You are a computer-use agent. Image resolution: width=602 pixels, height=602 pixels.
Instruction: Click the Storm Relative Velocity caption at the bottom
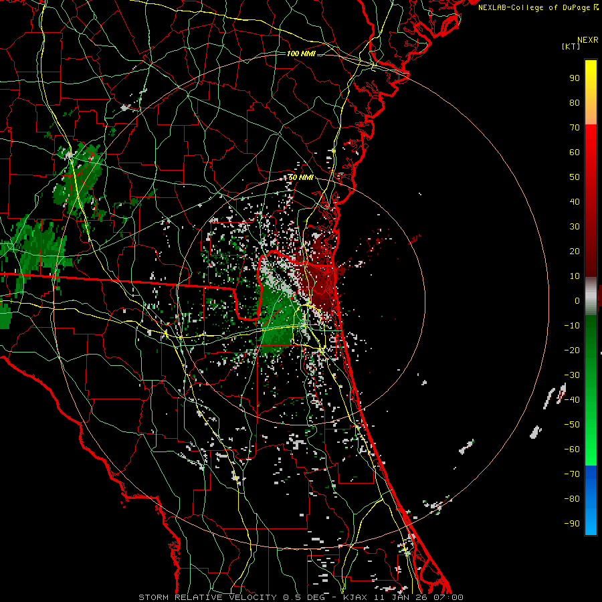click(x=301, y=597)
